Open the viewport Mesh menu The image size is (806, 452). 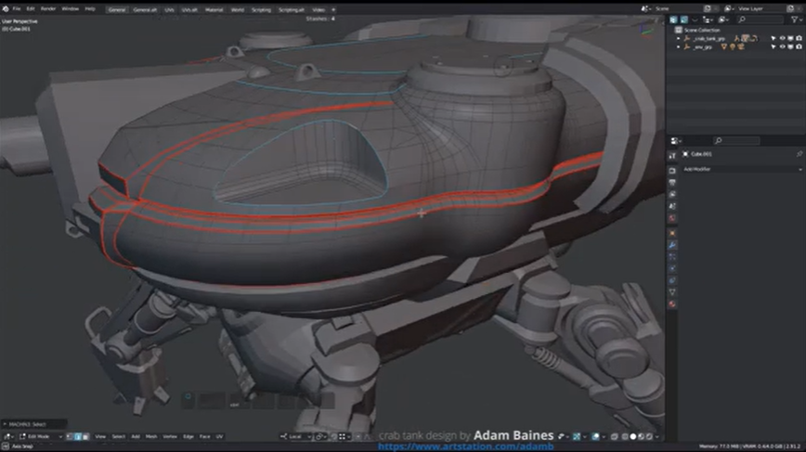point(151,436)
